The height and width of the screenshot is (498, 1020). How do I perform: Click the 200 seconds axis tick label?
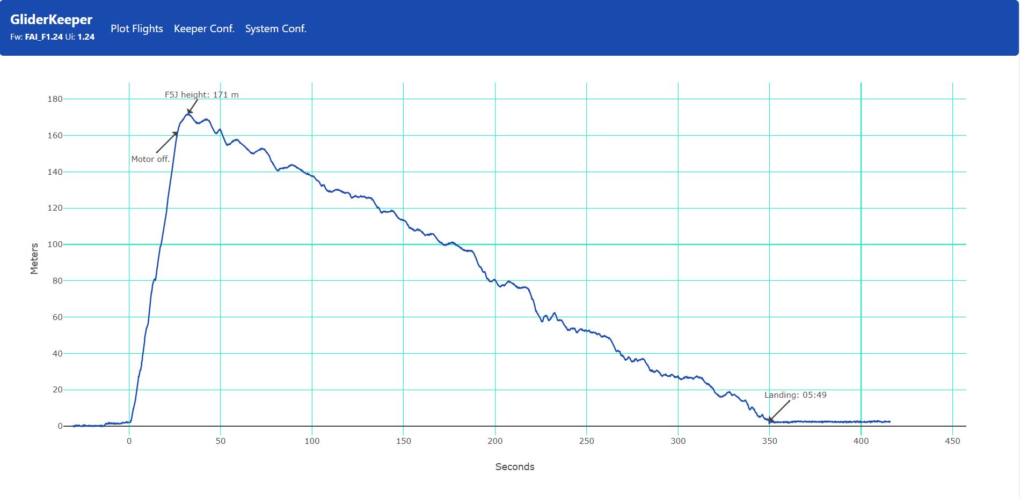coord(495,441)
